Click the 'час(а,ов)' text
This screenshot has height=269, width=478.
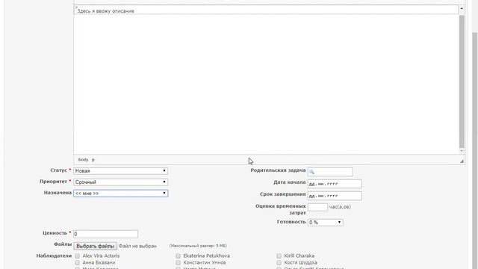click(340, 207)
